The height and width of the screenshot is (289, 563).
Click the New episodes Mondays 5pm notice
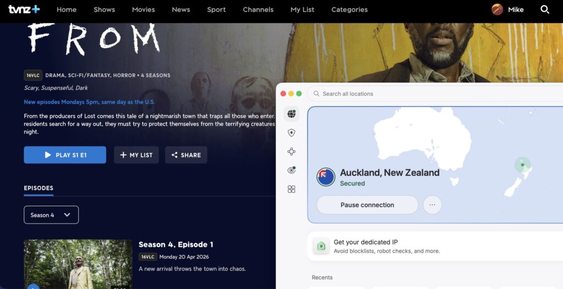90,102
